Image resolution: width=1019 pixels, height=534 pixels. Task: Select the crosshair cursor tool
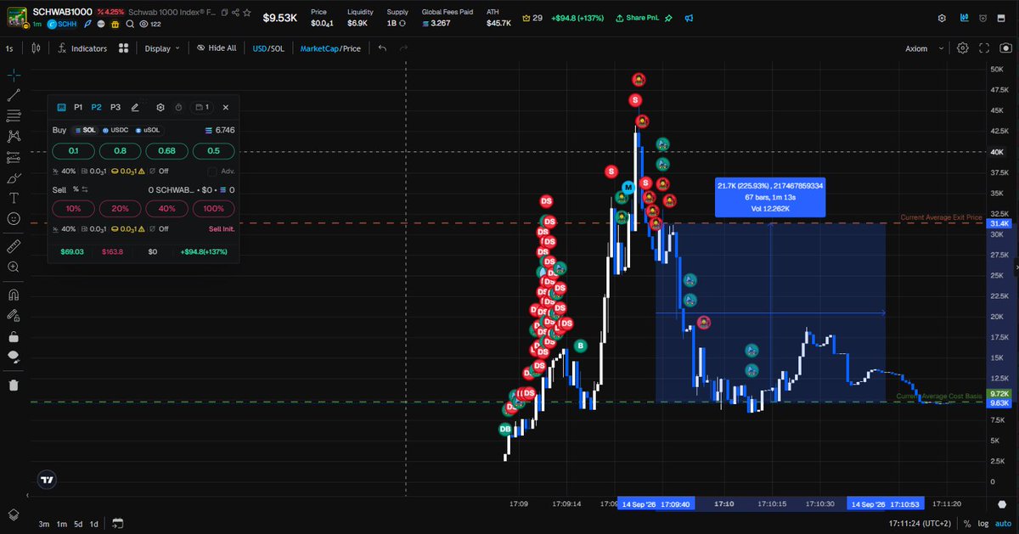[14, 76]
